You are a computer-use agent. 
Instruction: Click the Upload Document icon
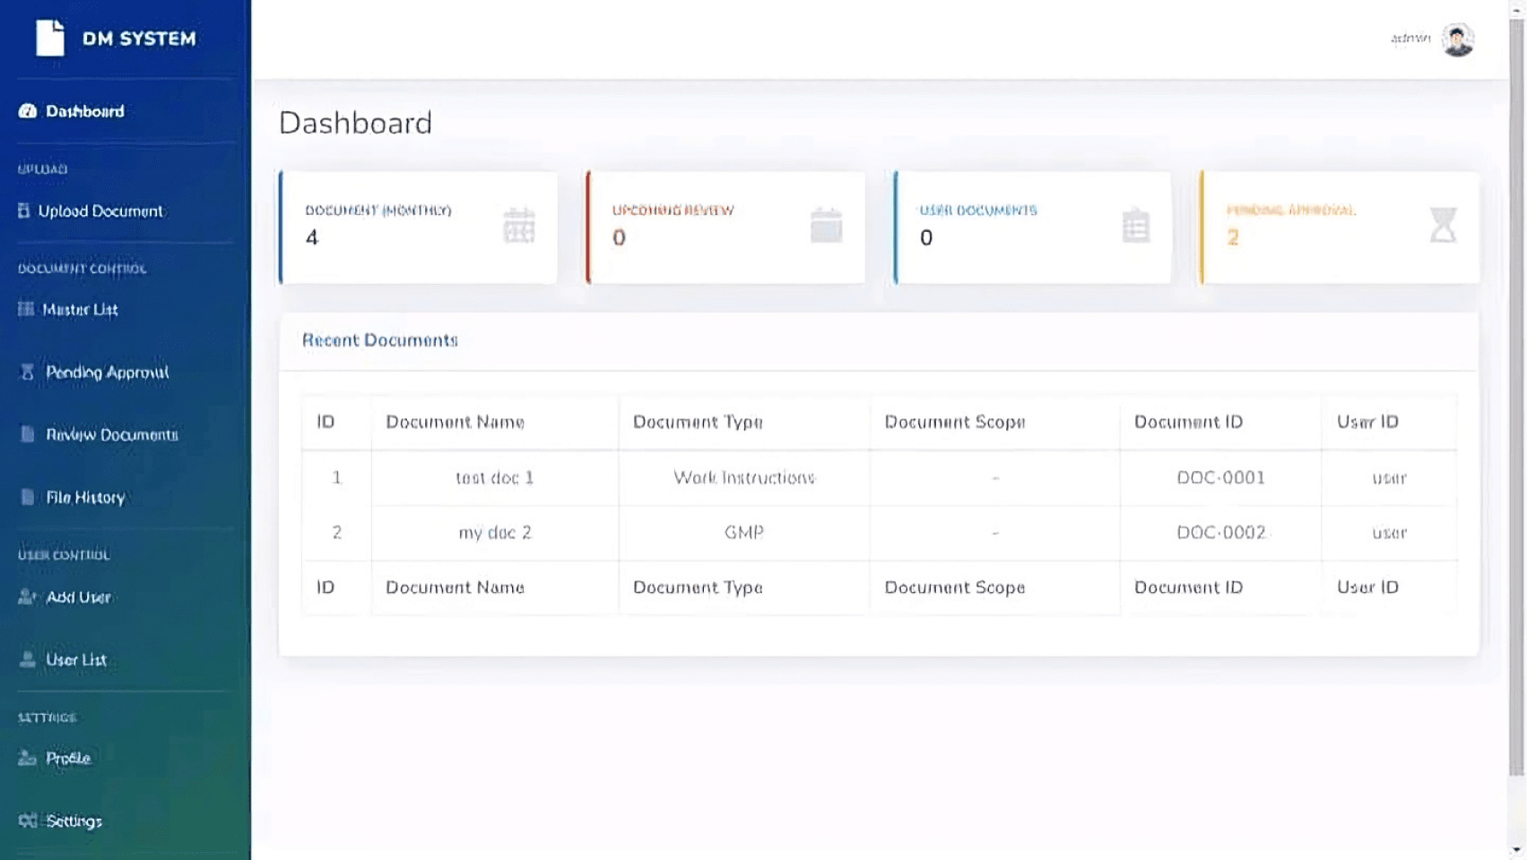click(x=24, y=211)
